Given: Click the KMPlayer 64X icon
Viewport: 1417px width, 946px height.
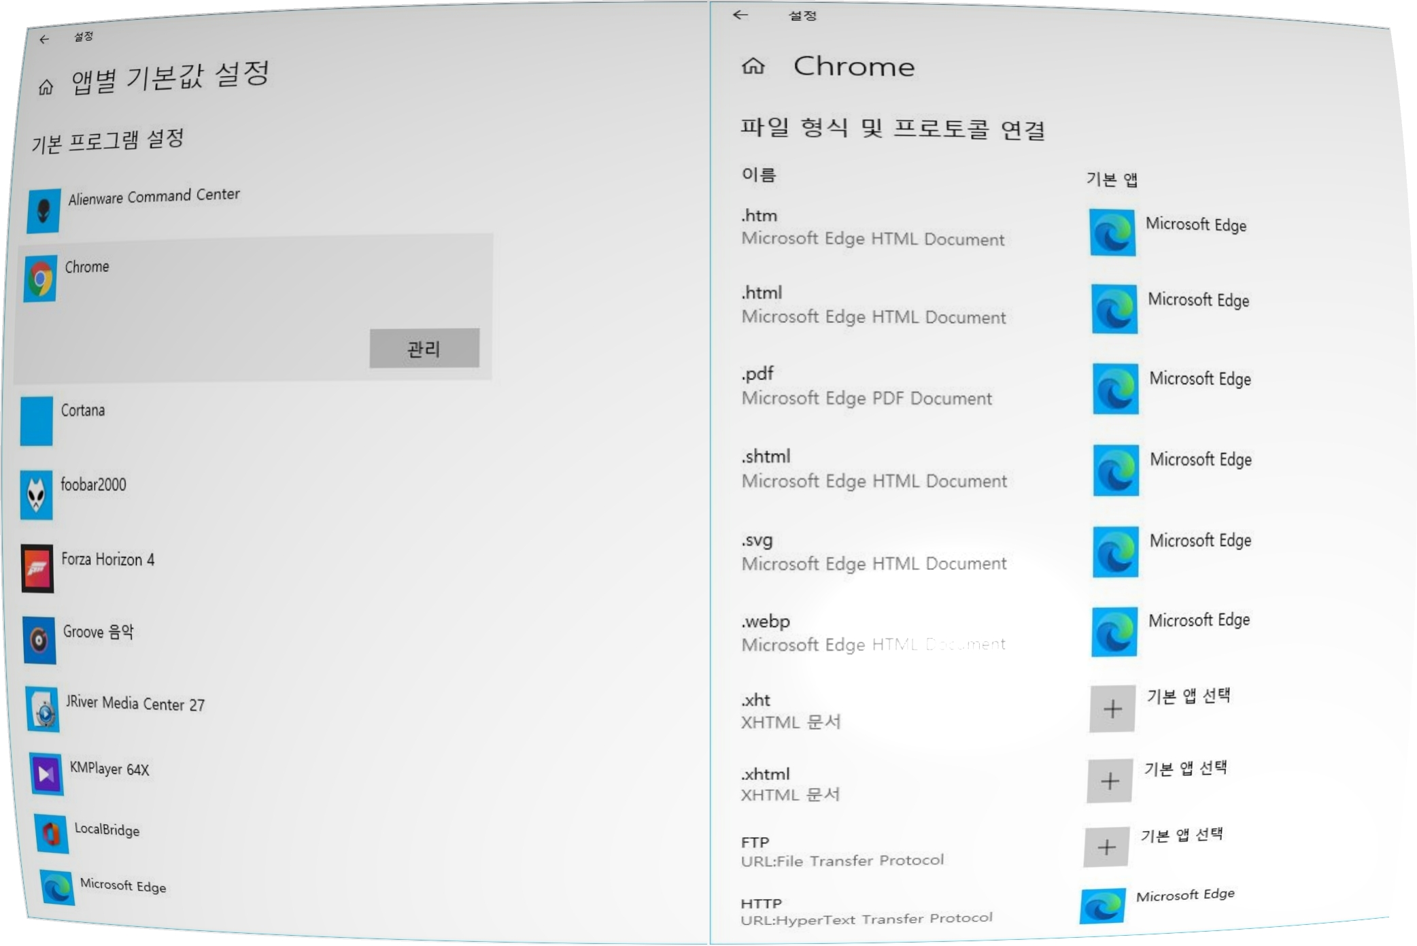Looking at the screenshot, I should 47,774.
